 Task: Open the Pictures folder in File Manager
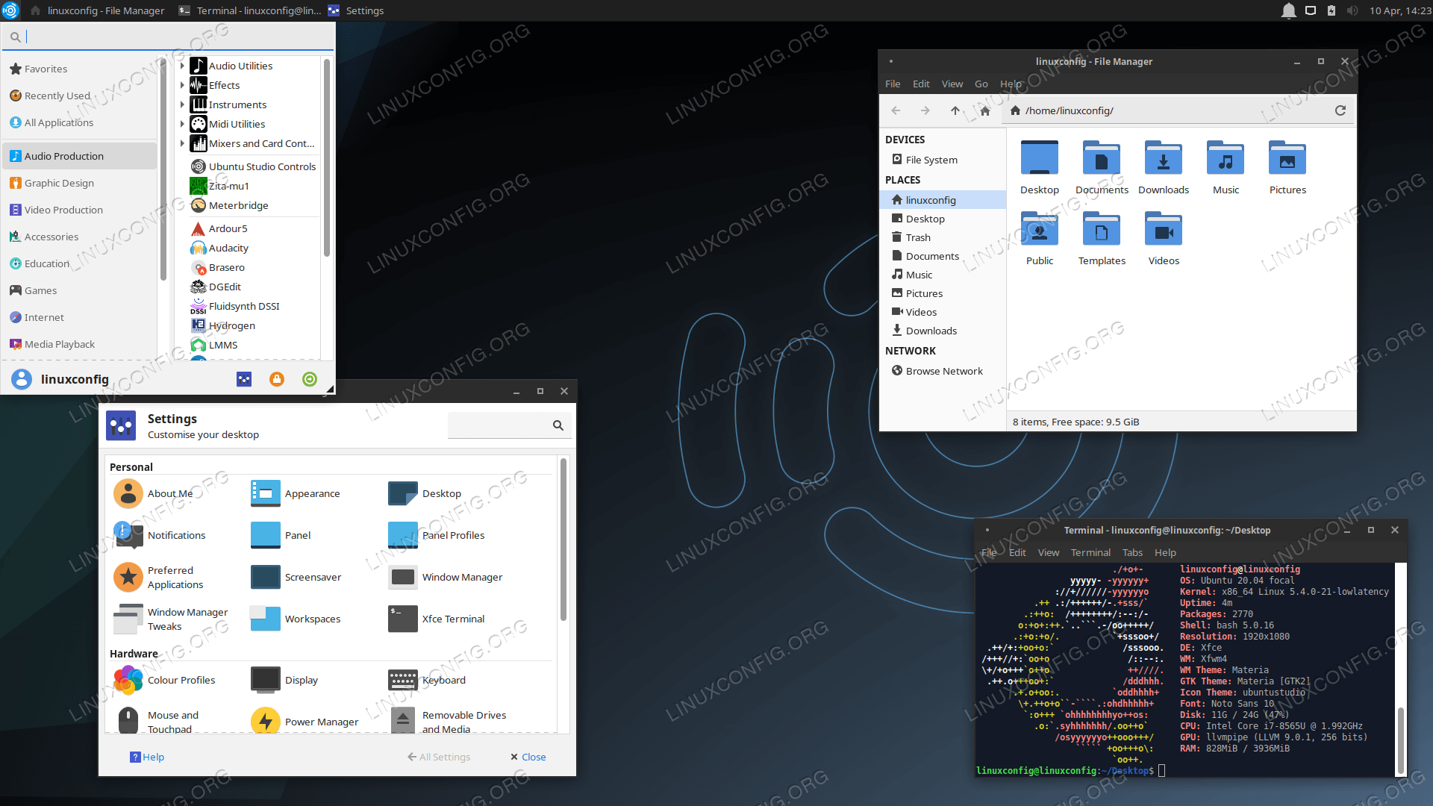click(1287, 168)
